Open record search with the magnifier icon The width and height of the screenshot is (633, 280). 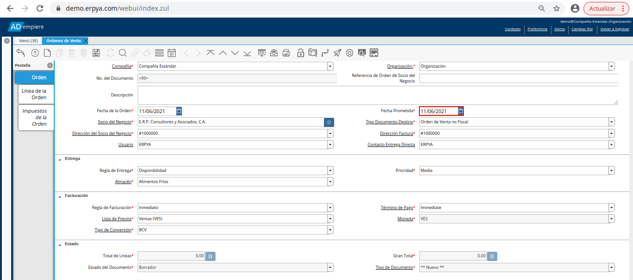point(123,53)
